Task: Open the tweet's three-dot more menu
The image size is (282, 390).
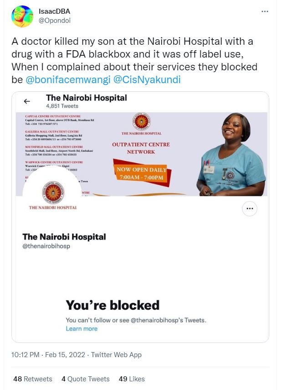Action: point(265,11)
